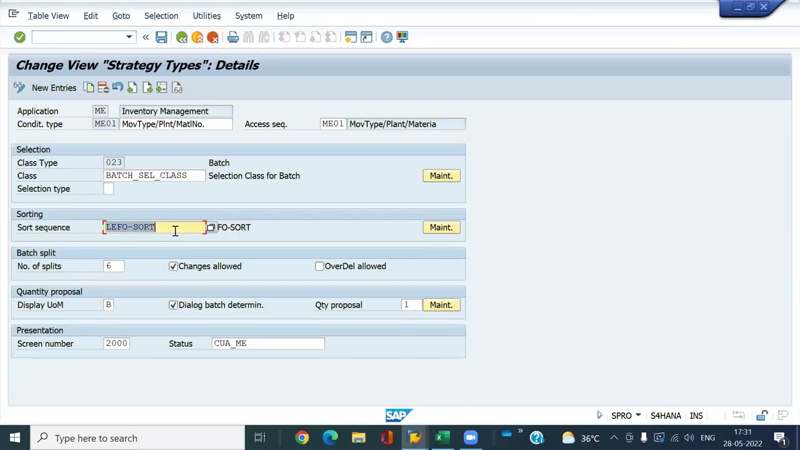Open the System menu
The height and width of the screenshot is (450, 800).
pos(249,16)
